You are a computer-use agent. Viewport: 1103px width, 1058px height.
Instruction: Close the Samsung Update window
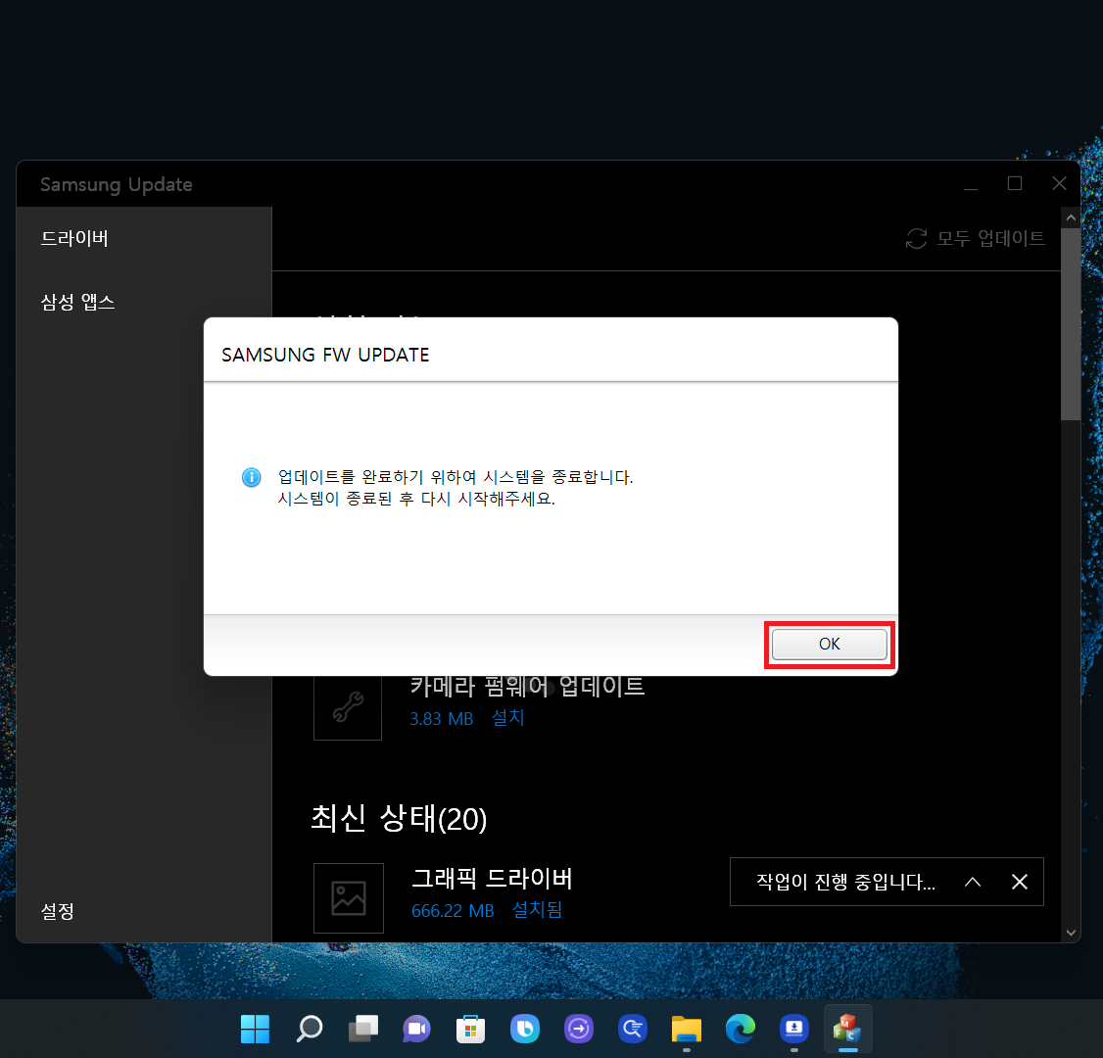[x=1059, y=183]
